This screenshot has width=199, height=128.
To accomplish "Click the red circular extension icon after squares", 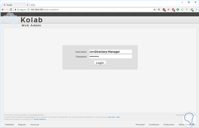I will 173,10.
